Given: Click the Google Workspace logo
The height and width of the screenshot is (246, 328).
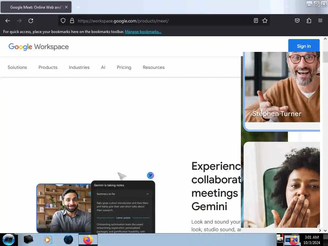Looking at the screenshot, I should coord(38,47).
